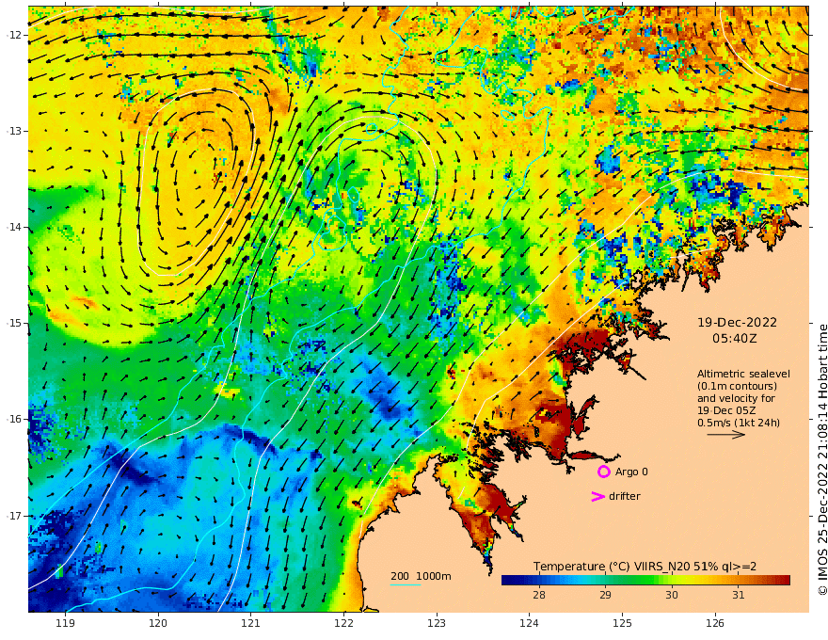Click longitude axis label '121'
This screenshot has height=640, width=828.
[251, 624]
